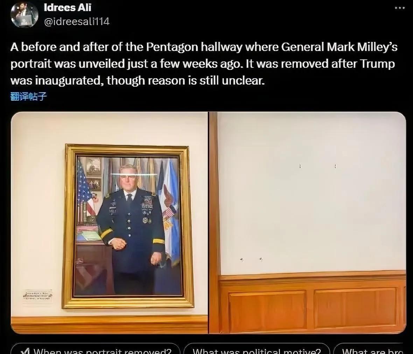Click the upper nail holes on the empty wall
413x354 pixels.
pos(318,167)
